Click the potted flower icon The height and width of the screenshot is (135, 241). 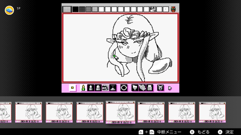(x=173, y=9)
